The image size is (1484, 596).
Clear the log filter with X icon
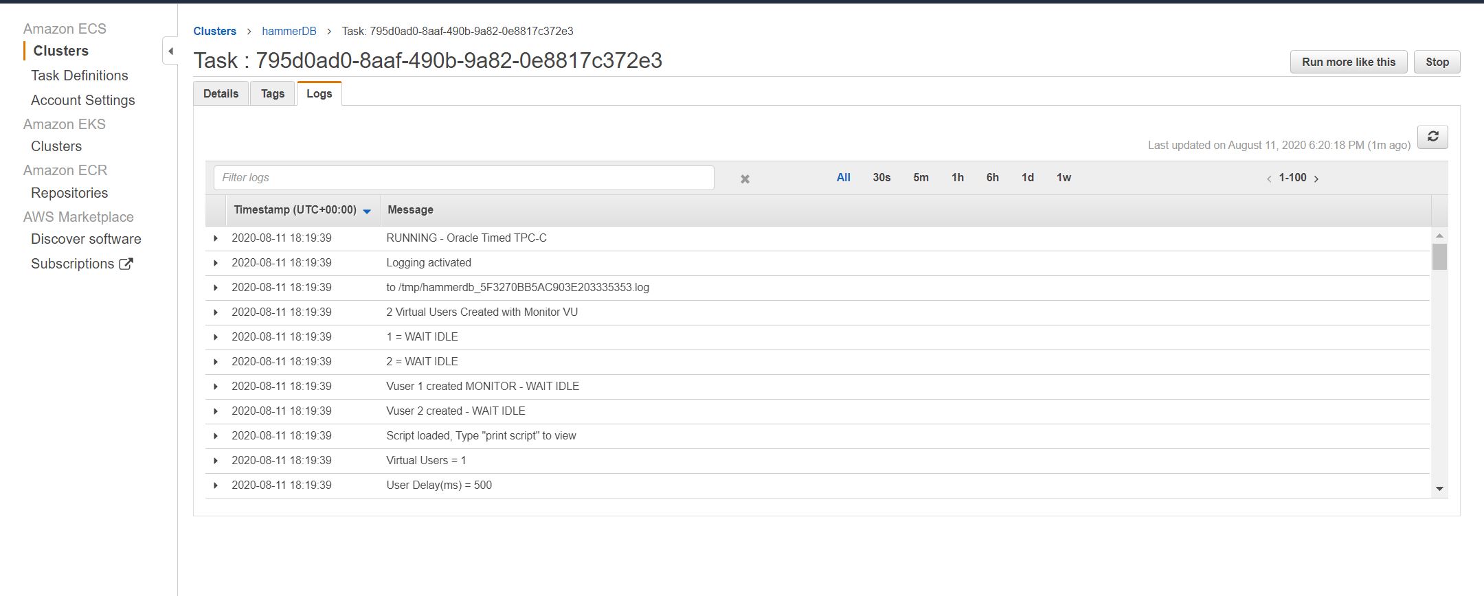[745, 179]
